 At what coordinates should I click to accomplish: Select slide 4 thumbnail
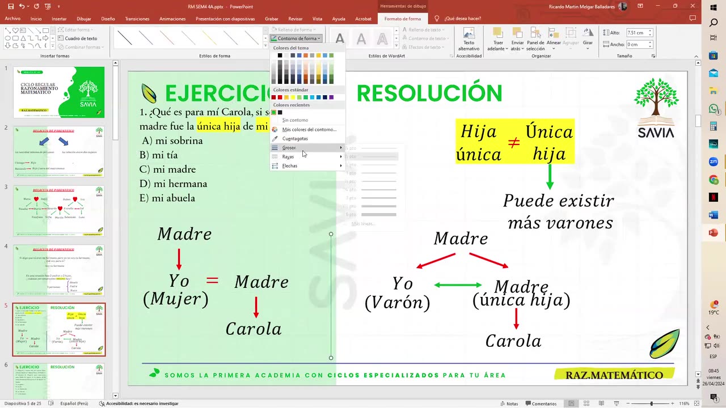point(59,270)
